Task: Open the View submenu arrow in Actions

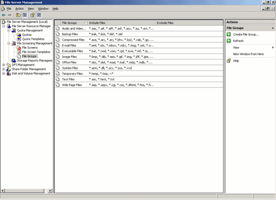Action: tap(273, 47)
